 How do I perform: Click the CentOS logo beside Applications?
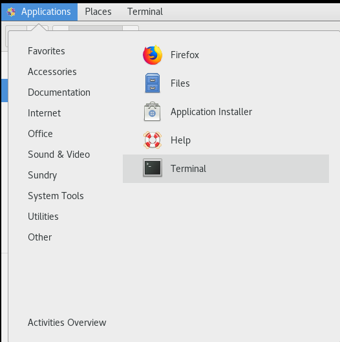(12, 12)
